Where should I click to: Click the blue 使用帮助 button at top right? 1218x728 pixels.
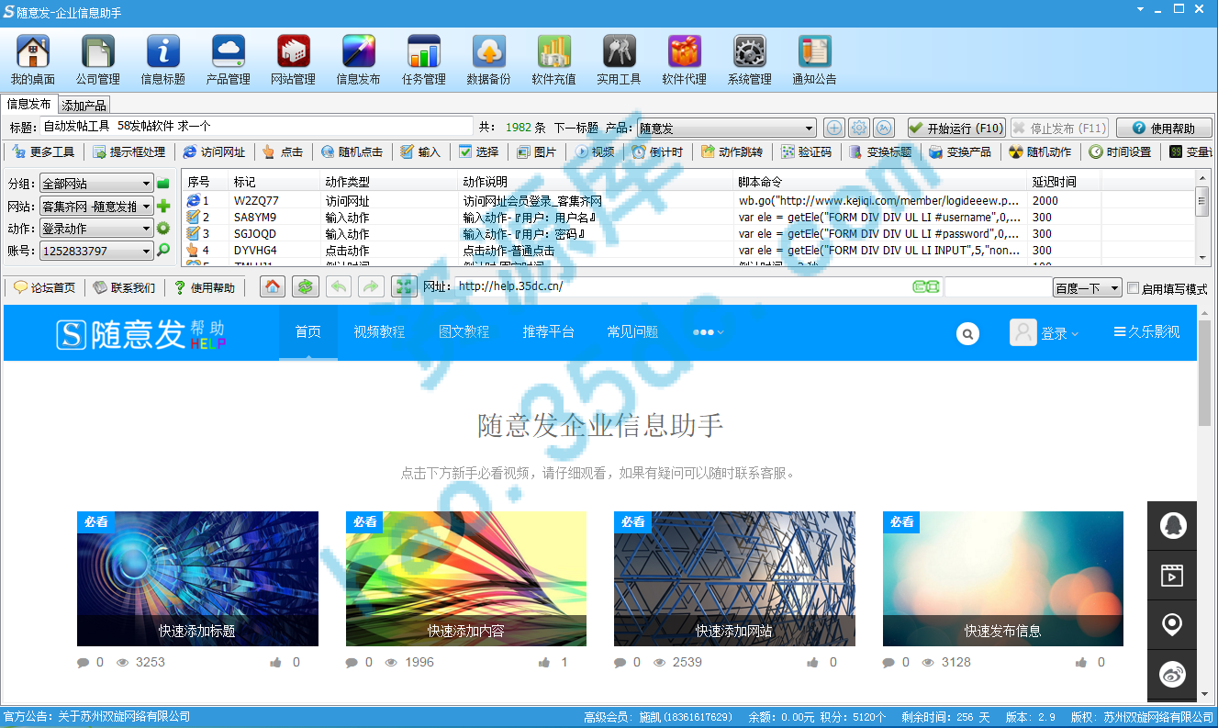point(1165,128)
